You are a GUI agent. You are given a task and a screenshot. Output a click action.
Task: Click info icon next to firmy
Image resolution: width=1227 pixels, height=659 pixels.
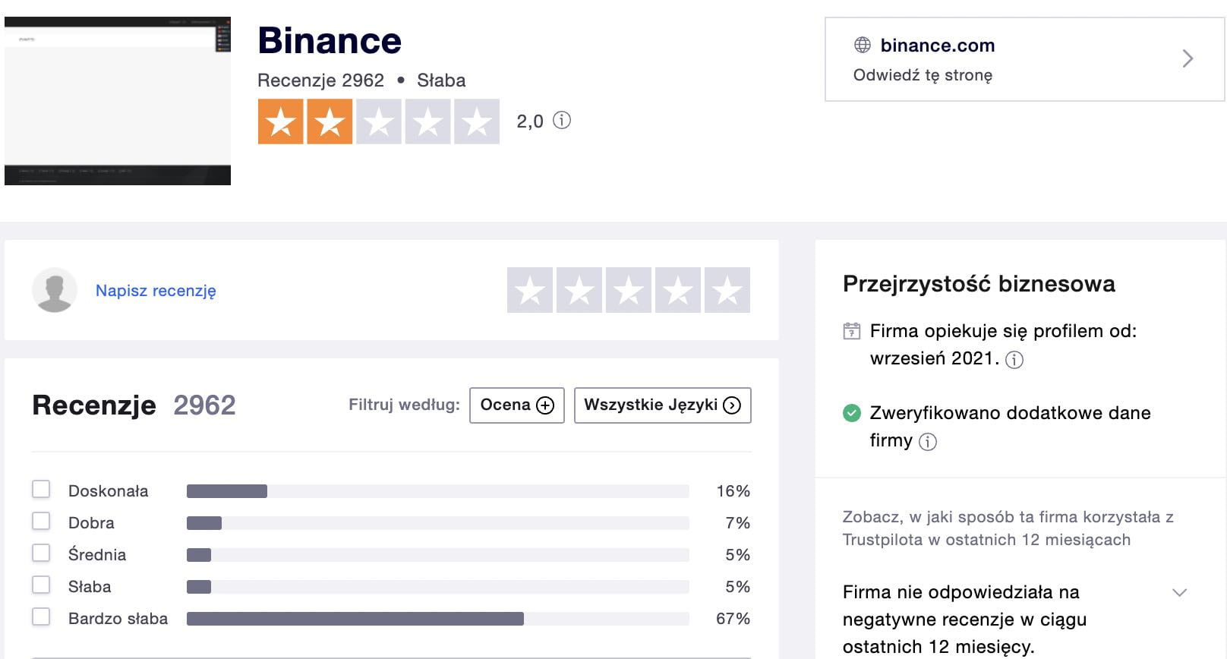click(928, 442)
